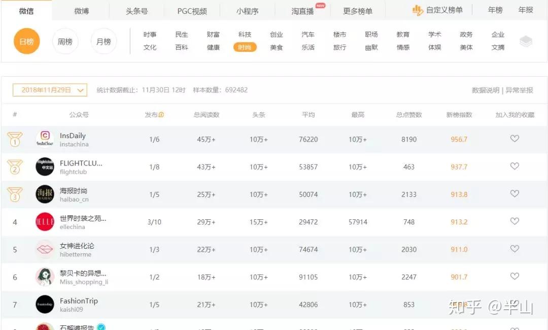Select the 日榜 daily ranking
The width and height of the screenshot is (548, 330).
[26, 41]
